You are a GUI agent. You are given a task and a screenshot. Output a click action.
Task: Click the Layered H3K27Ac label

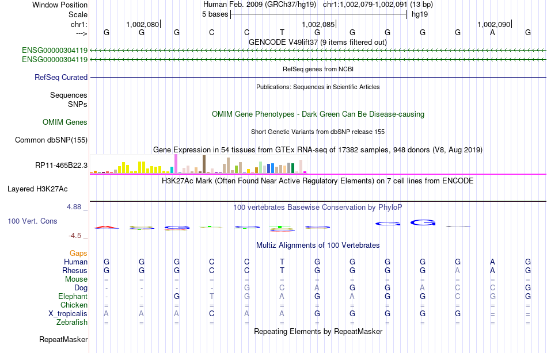(37, 189)
